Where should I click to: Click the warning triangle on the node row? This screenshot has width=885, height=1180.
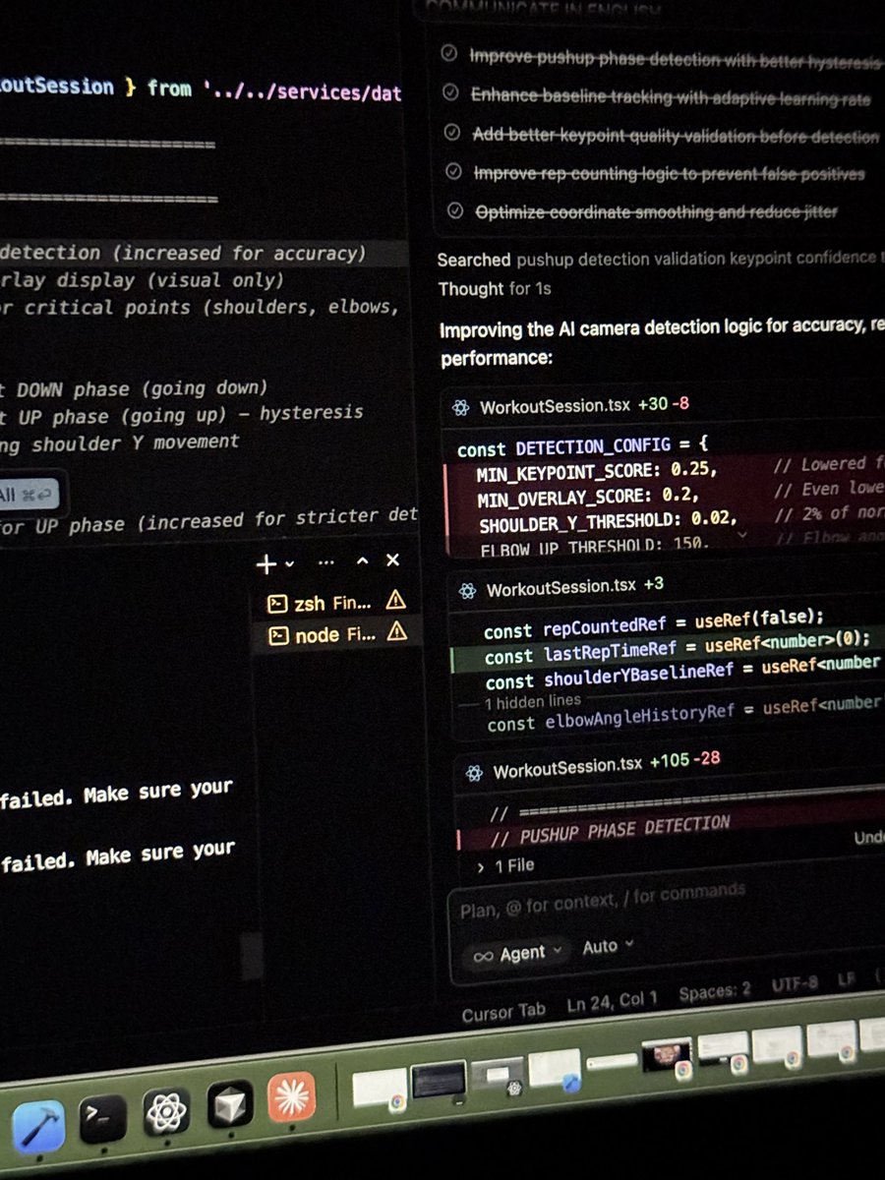coord(396,631)
